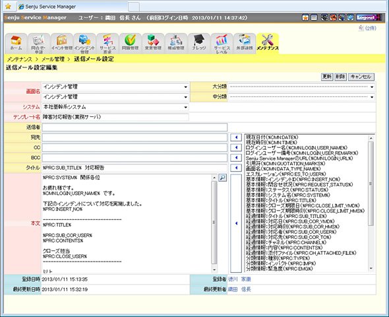Open the 徳川 家康 registrant link
Image resolution: width=389 pixels, height=317 pixels.
coord(239,279)
